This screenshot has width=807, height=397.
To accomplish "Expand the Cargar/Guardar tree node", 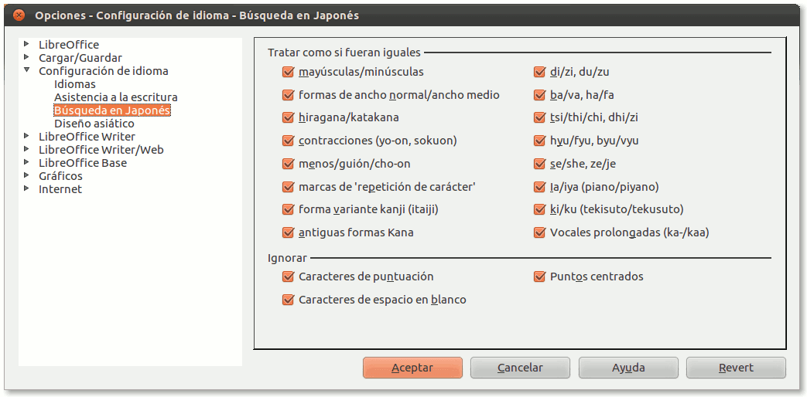I will (27, 58).
